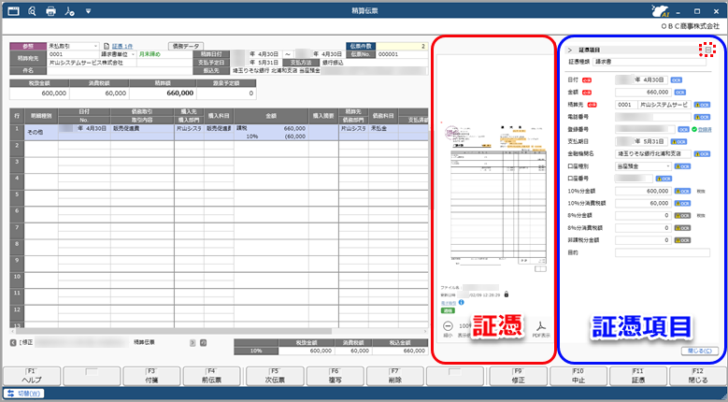The width and height of the screenshot is (728, 402).
Task: Click the printer icon in title bar
Action: 51,11
